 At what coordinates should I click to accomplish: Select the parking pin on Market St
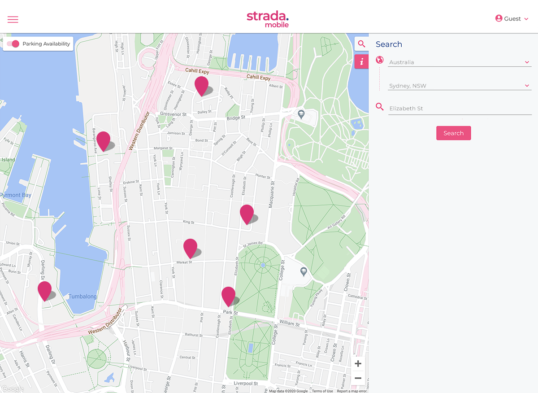coord(190,249)
